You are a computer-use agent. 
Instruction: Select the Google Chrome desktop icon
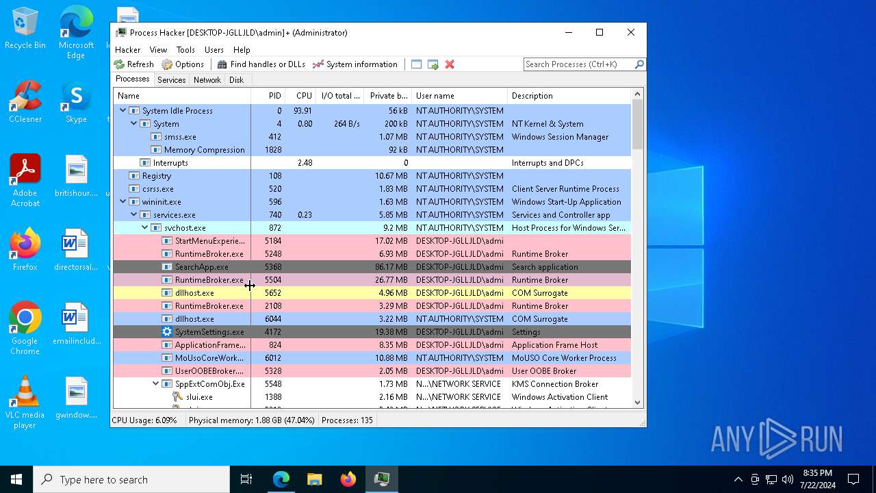pos(25,329)
